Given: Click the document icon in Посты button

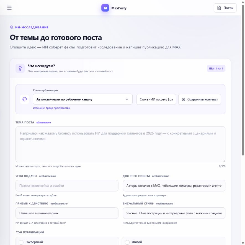Looking at the screenshot, I should [x=219, y=8].
